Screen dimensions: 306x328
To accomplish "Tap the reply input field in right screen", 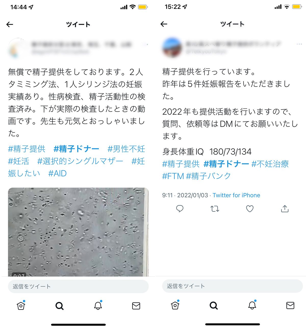I will (x=233, y=286).
